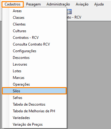
Task: Select the Culturas menu item
Action: (34, 31)
